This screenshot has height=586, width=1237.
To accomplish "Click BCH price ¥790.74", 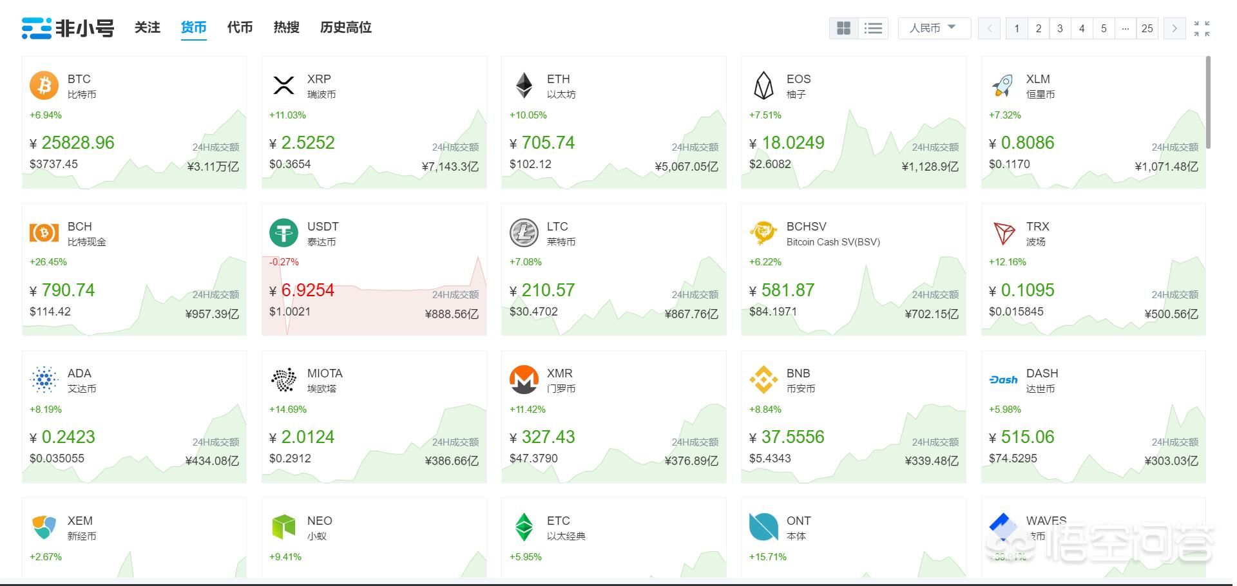I will point(62,290).
